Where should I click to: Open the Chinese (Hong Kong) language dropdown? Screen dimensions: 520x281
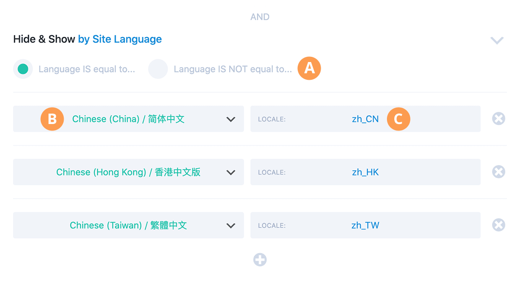[128, 172]
